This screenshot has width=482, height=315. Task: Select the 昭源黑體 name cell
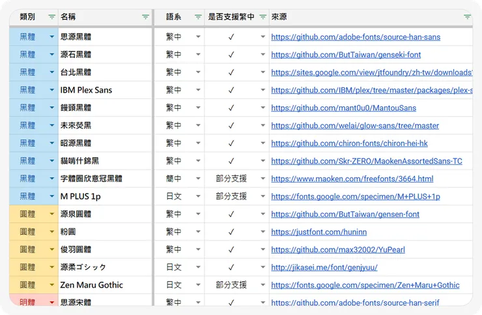point(105,143)
